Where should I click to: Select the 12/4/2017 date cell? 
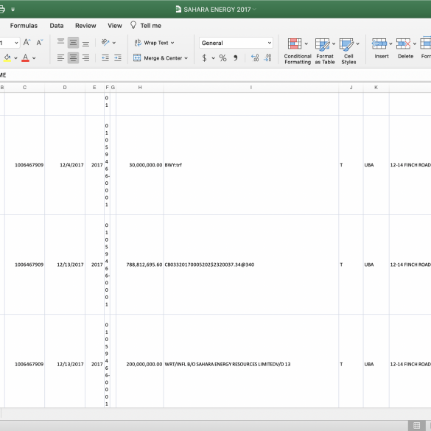pos(65,165)
